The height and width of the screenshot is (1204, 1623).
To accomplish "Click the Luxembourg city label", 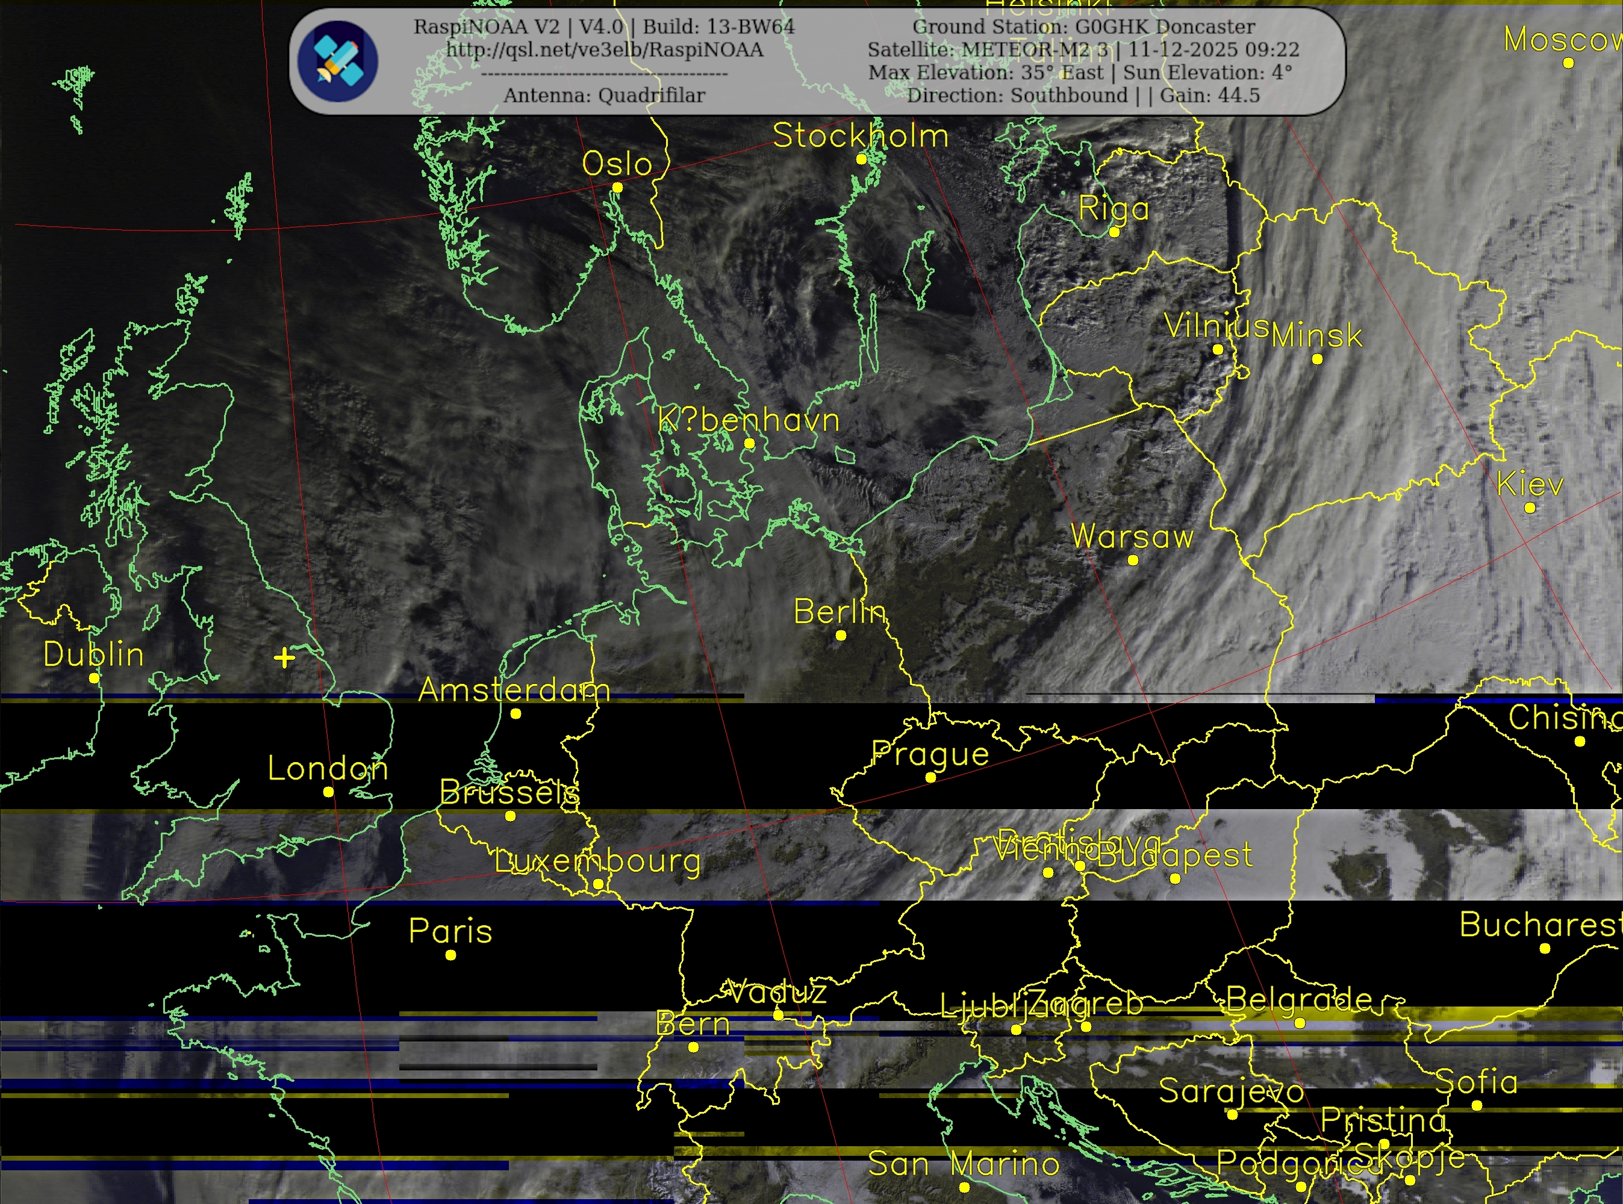I will 598,861.
